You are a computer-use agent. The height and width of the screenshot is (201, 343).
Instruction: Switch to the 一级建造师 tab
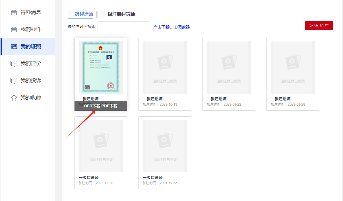pyautogui.click(x=82, y=14)
